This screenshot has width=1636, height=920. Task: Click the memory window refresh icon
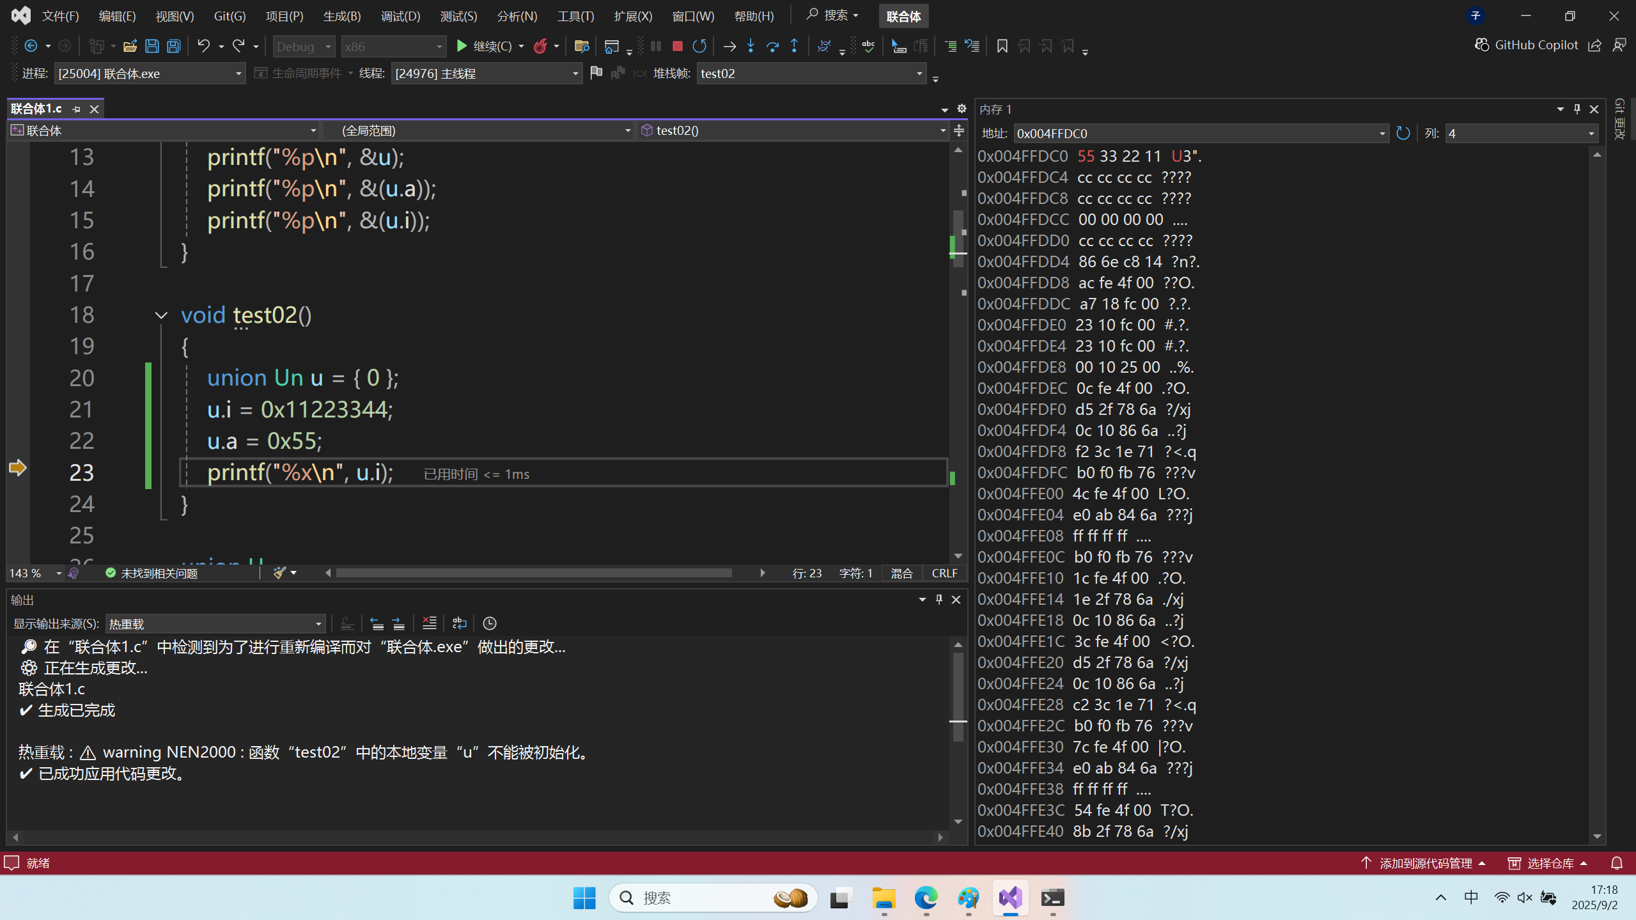pyautogui.click(x=1403, y=133)
